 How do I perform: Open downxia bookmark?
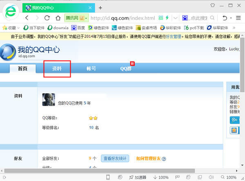[58, 28]
